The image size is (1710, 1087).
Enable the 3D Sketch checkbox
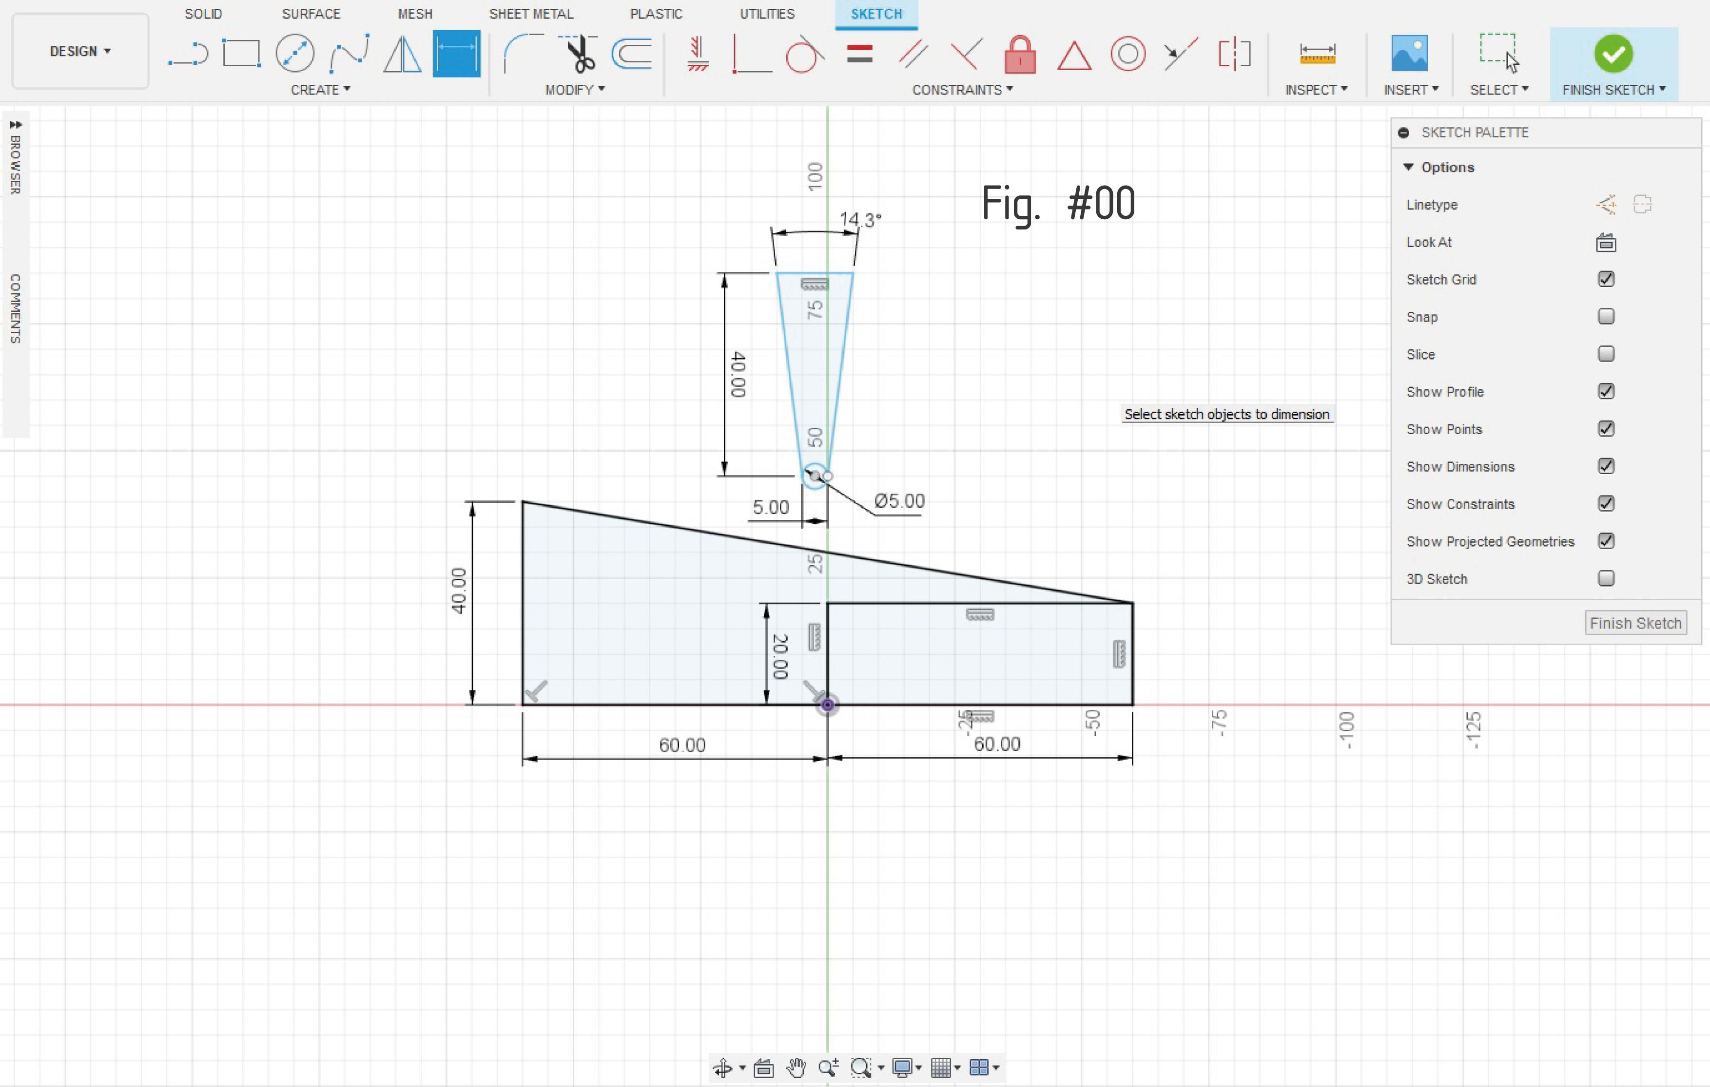(x=1606, y=579)
